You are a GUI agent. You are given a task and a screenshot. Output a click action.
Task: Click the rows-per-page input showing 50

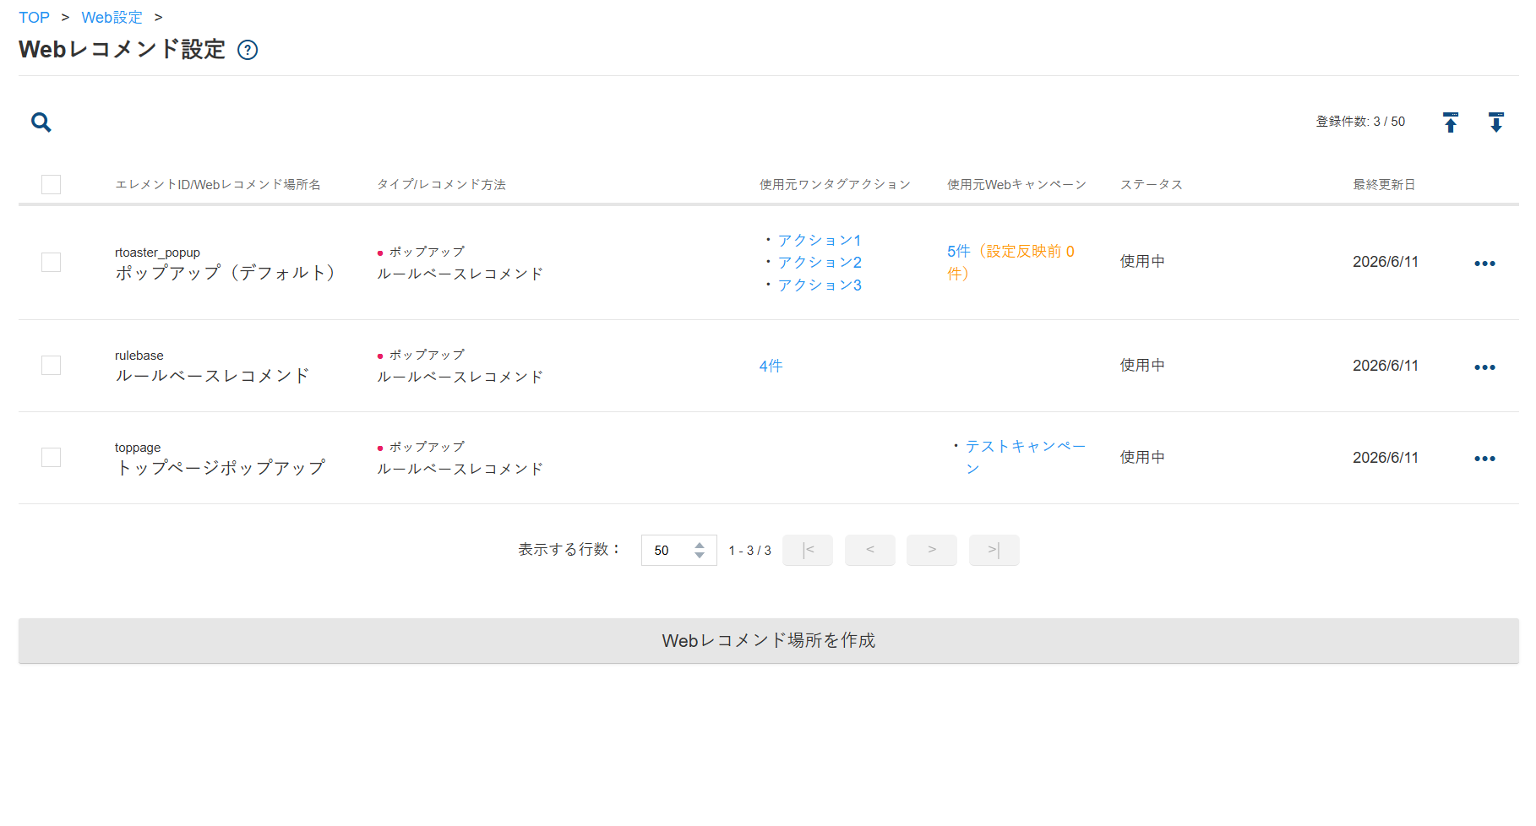(x=678, y=550)
